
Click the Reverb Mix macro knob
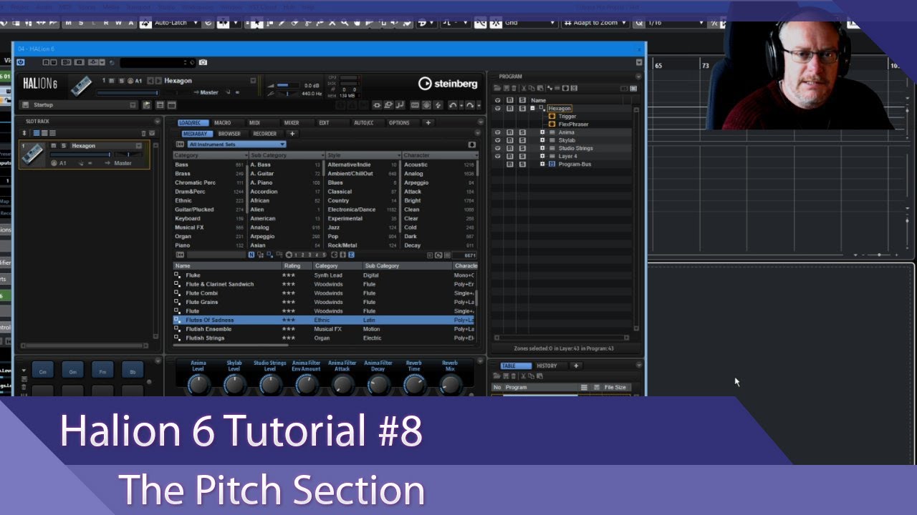pyautogui.click(x=450, y=385)
